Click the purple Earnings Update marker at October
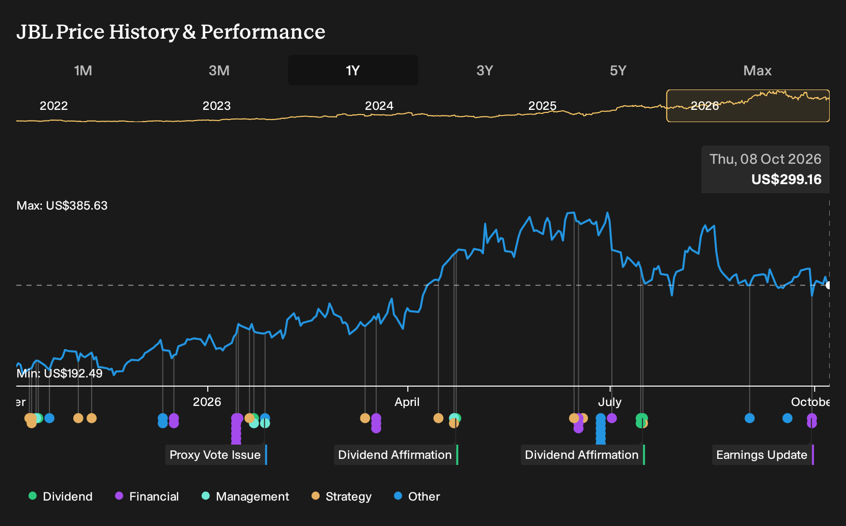Screen dimensions: 846x526 811,421
